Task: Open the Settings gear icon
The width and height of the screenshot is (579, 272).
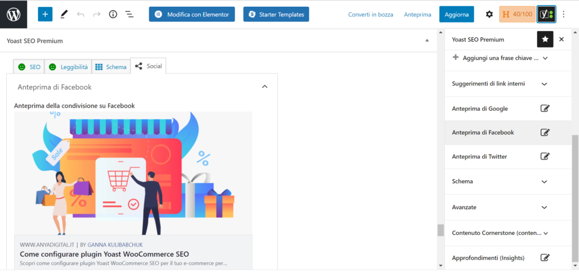Action: [489, 14]
